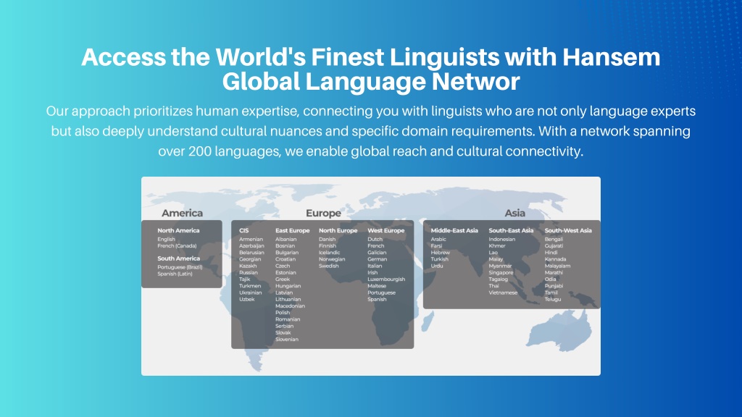Select 'Luxembourgish' under West Europe

point(386,279)
